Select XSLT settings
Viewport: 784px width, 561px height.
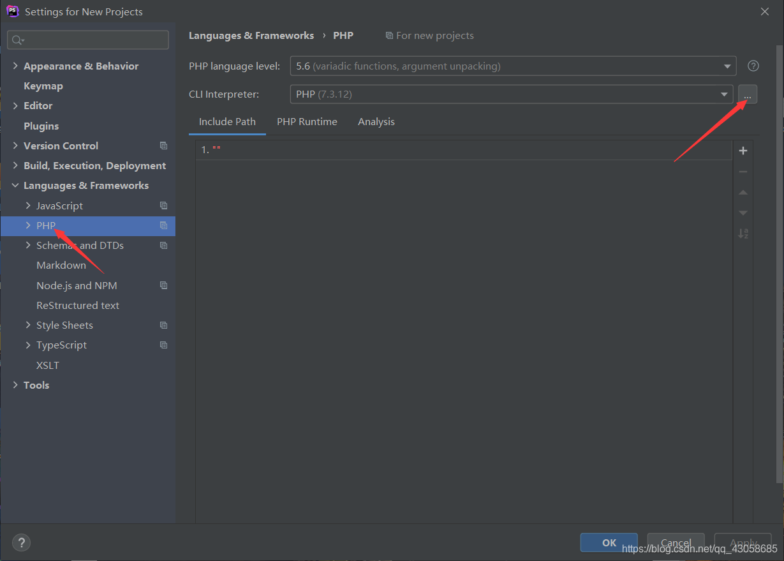click(x=48, y=365)
